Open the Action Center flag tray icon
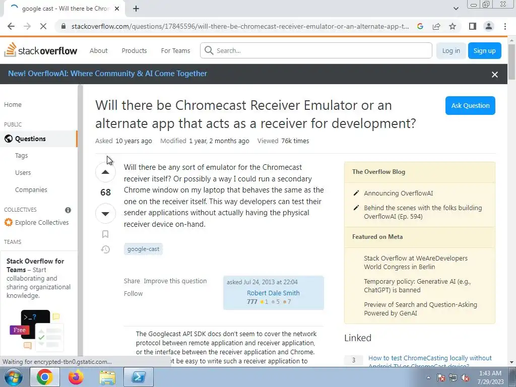Screen dimensions: 516x387 [x=441, y=377]
